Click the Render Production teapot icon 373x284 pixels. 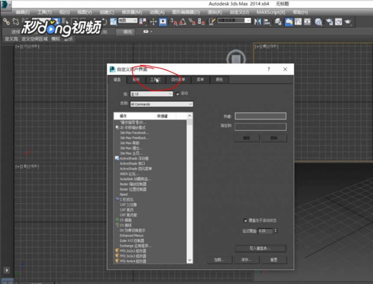[x=348, y=22]
